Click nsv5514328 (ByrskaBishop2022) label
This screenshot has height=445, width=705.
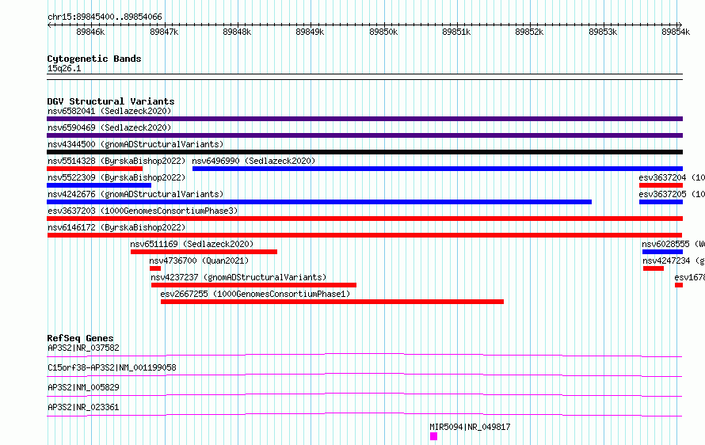coord(116,161)
